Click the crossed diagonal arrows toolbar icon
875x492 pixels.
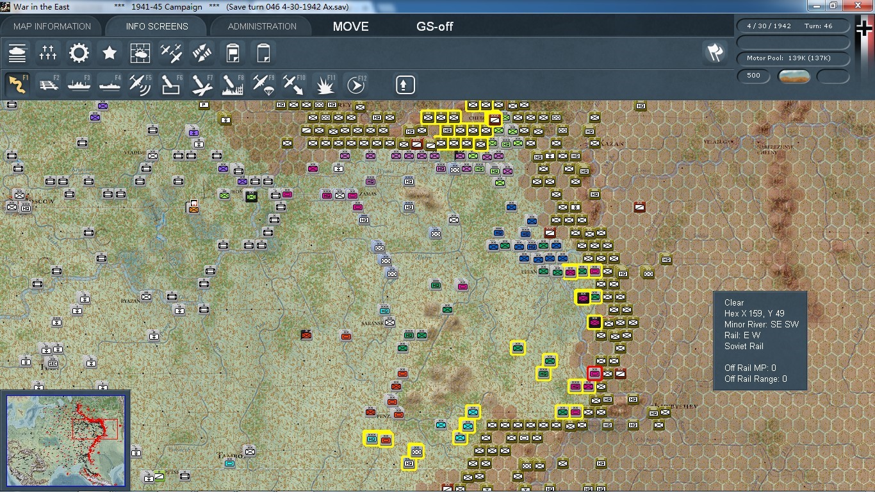point(202,53)
